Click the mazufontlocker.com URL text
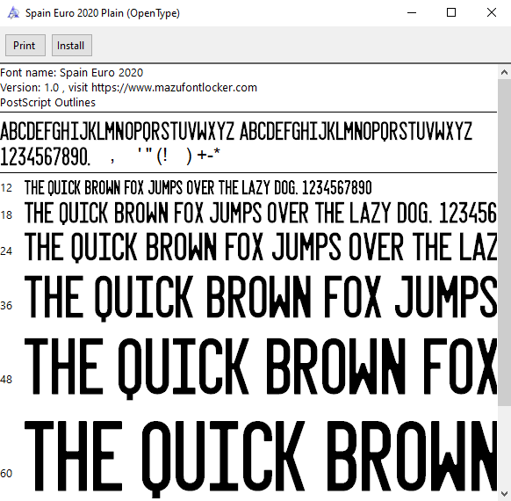The height and width of the screenshot is (501, 511). [x=174, y=88]
